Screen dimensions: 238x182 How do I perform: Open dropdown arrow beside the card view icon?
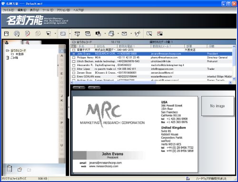click(x=70, y=34)
